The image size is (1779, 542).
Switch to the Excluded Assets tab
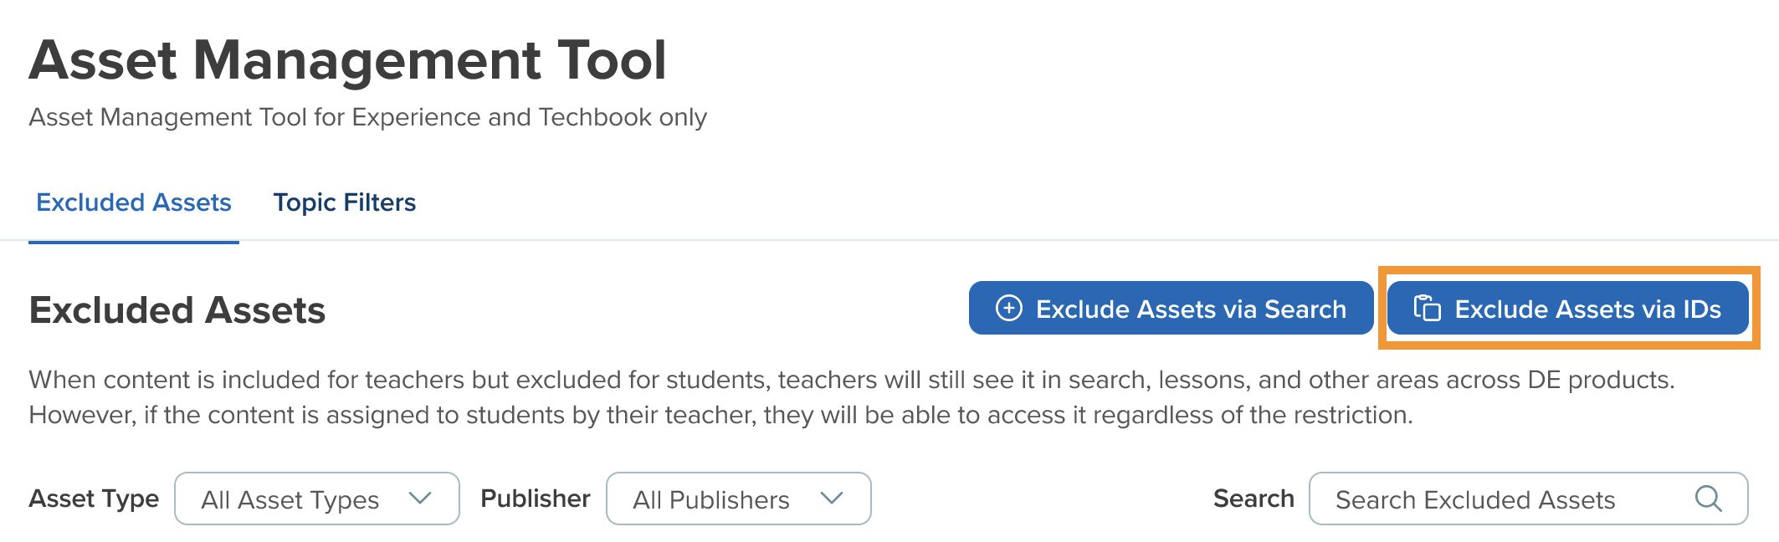tap(134, 202)
